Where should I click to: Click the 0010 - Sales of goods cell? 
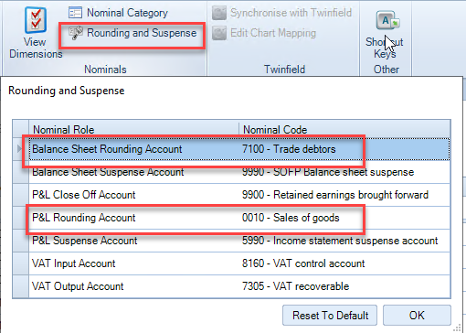(x=344, y=218)
